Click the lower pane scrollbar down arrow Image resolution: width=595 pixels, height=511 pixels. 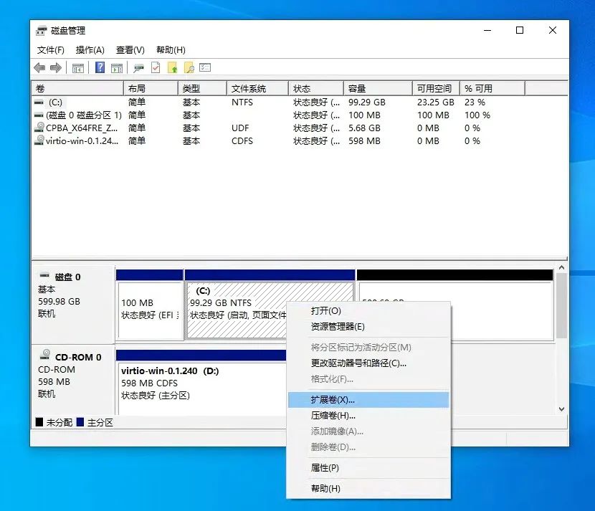tap(561, 409)
